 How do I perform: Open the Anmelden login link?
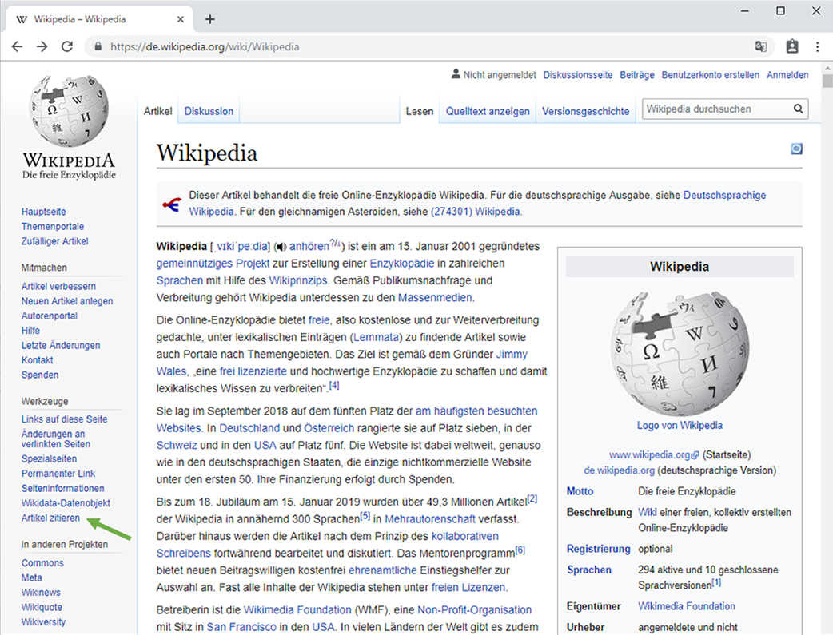[787, 75]
